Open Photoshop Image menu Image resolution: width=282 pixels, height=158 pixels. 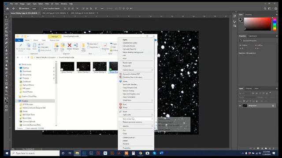pyautogui.click(x=22, y=4)
